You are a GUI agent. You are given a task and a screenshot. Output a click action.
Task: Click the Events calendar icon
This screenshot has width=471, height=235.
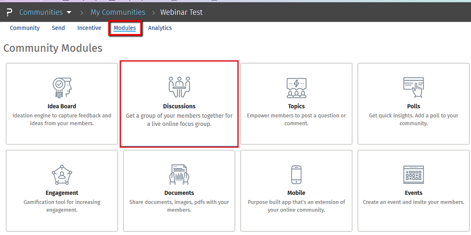[413, 174]
